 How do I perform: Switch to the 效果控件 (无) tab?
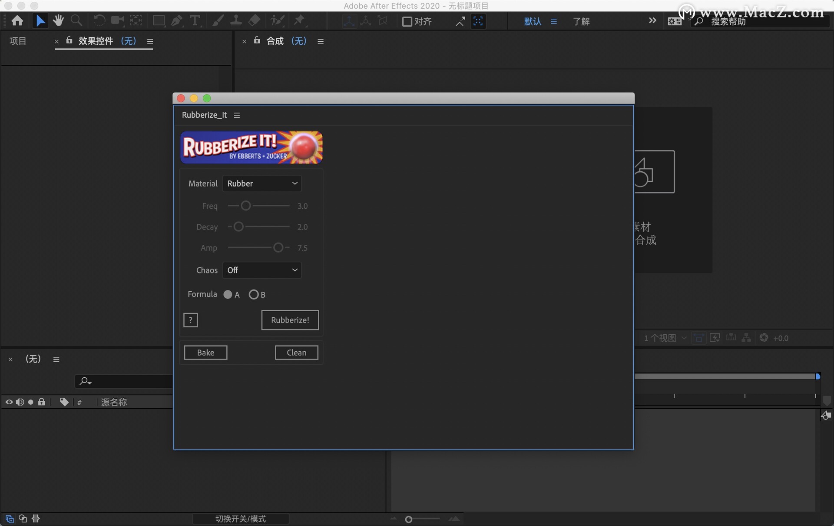107,41
